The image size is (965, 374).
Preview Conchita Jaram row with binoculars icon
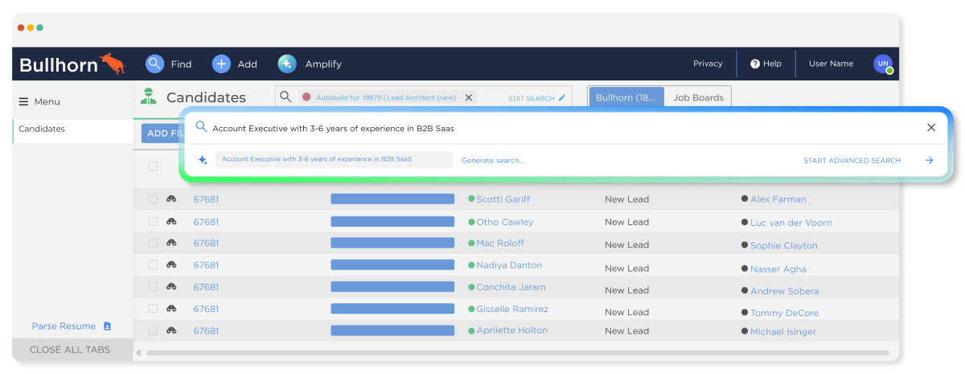[x=171, y=286]
